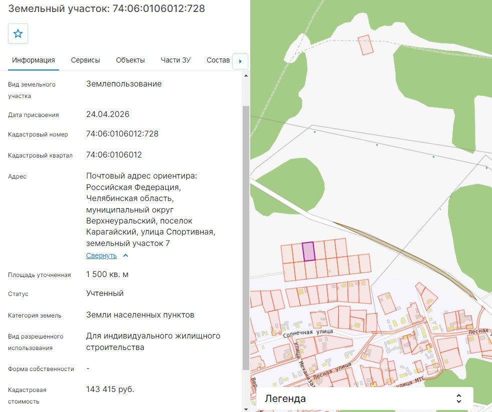
Task: Open the Части ЗУ tab
Action: point(175,60)
